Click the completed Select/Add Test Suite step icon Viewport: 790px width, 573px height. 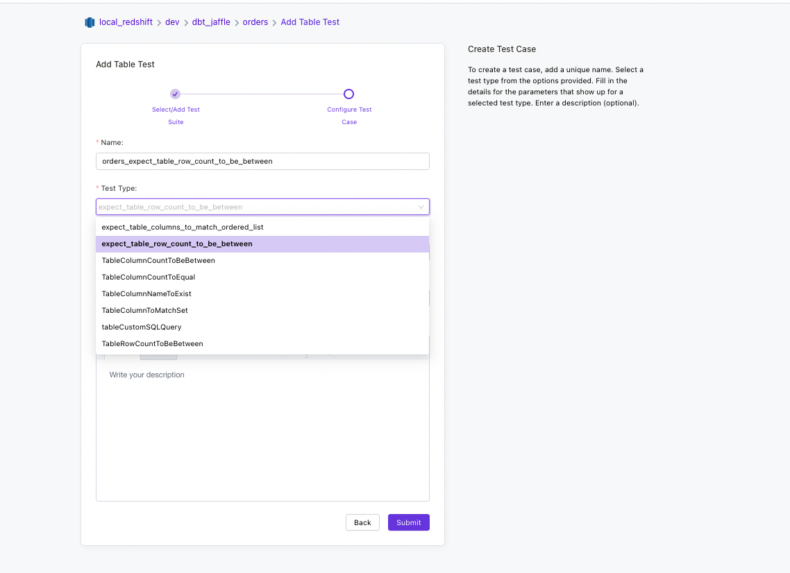tap(175, 94)
